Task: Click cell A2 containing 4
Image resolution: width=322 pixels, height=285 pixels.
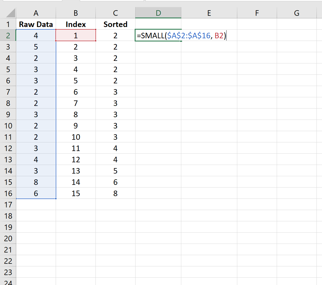Action: (x=36, y=35)
